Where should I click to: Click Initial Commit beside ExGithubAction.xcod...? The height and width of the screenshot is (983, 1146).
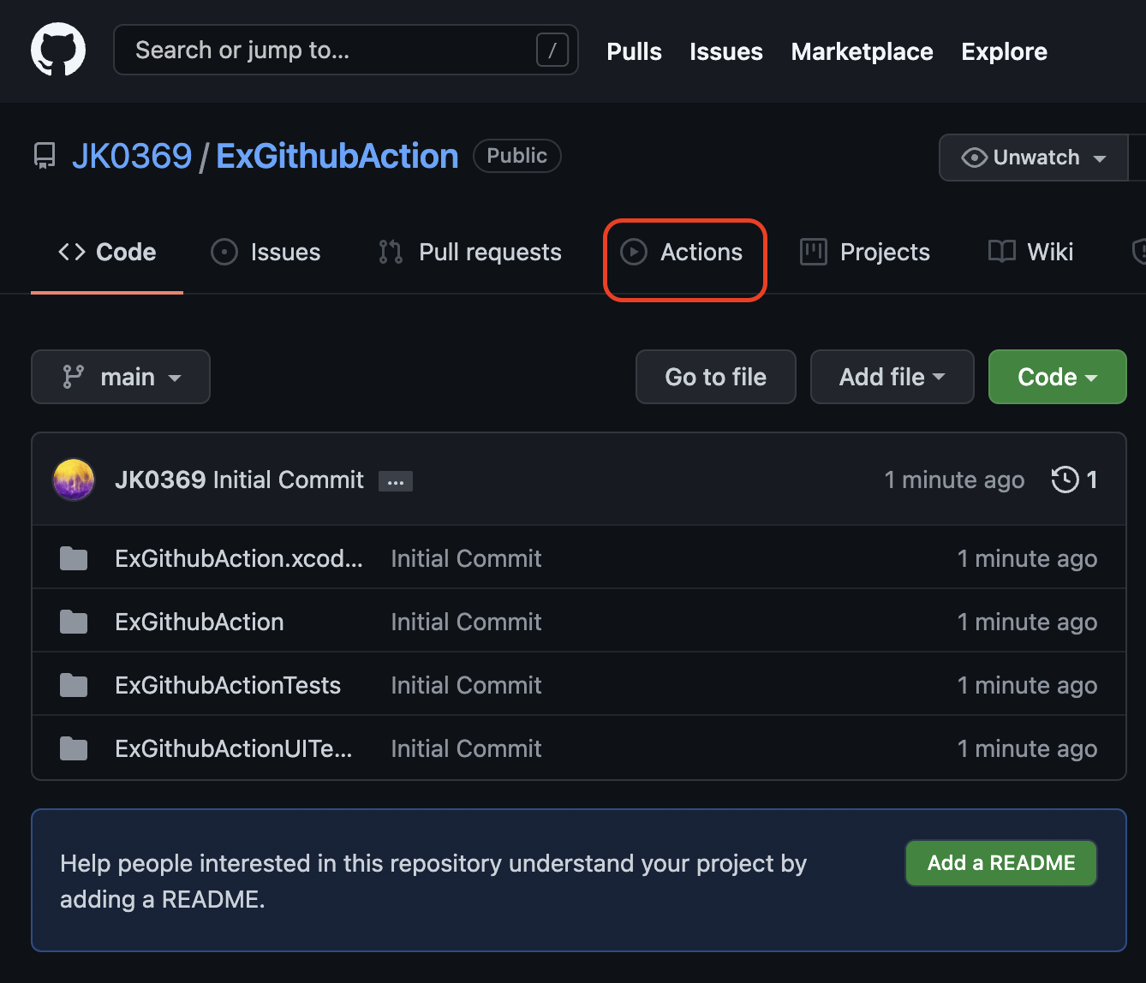pos(466,558)
